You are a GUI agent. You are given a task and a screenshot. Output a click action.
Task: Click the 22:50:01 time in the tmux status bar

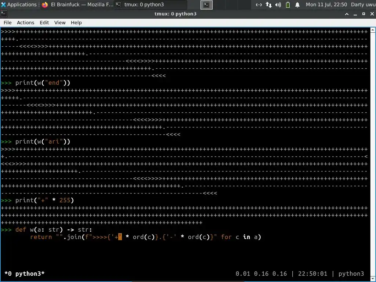coord(312,274)
